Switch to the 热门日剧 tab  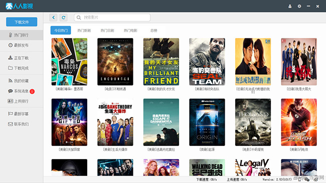pyautogui.click(x=107, y=30)
